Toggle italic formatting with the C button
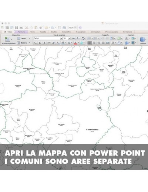 [x=40, y=43]
